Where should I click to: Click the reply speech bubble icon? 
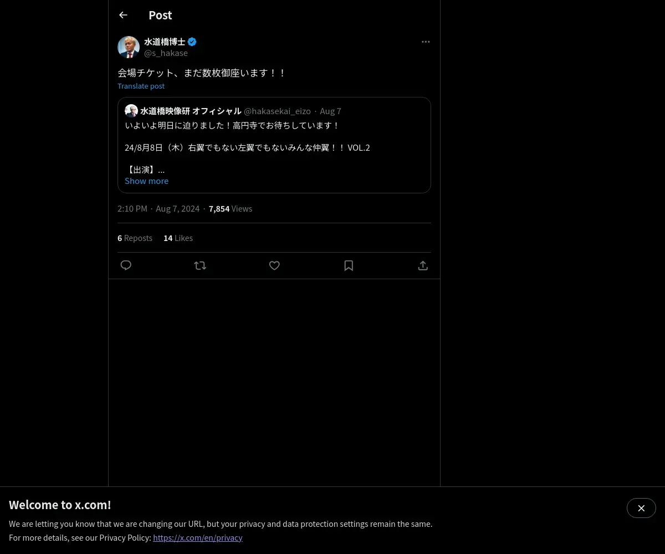click(x=126, y=265)
